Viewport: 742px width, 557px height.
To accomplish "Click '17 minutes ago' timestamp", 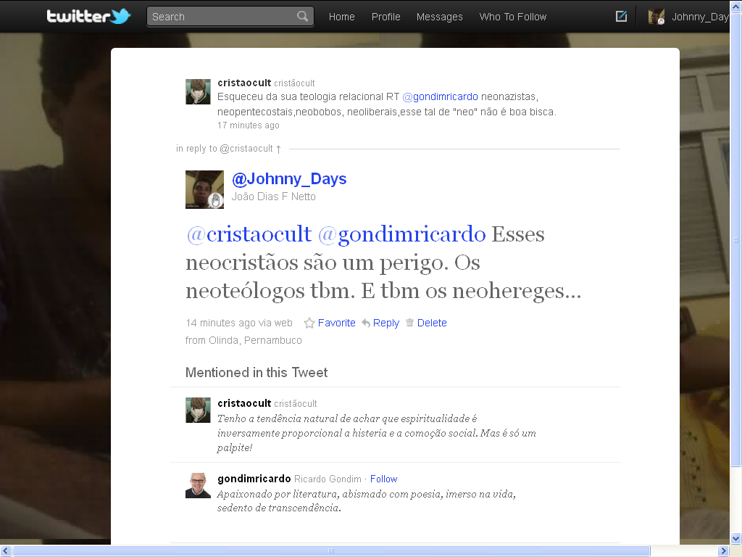I will 249,125.
